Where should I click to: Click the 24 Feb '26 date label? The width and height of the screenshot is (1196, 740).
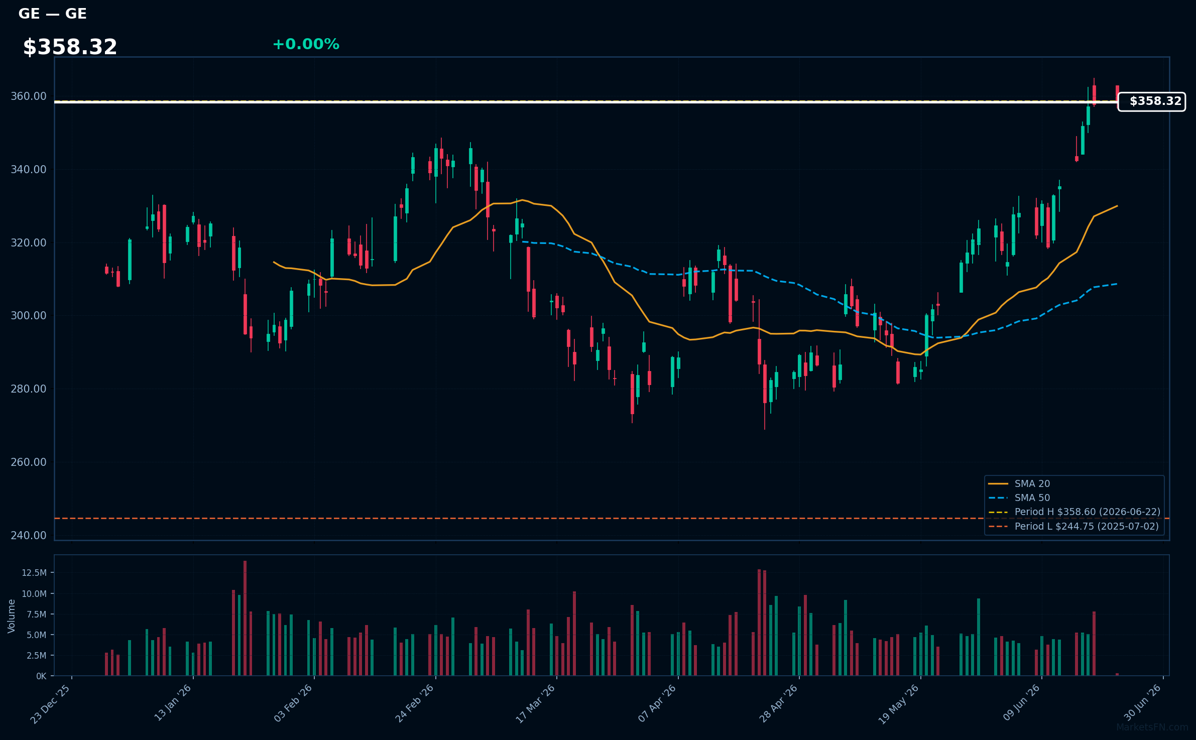coord(414,703)
